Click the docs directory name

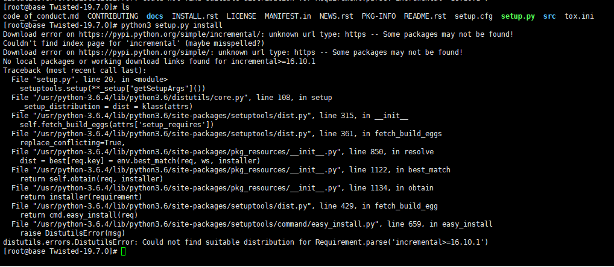155,16
